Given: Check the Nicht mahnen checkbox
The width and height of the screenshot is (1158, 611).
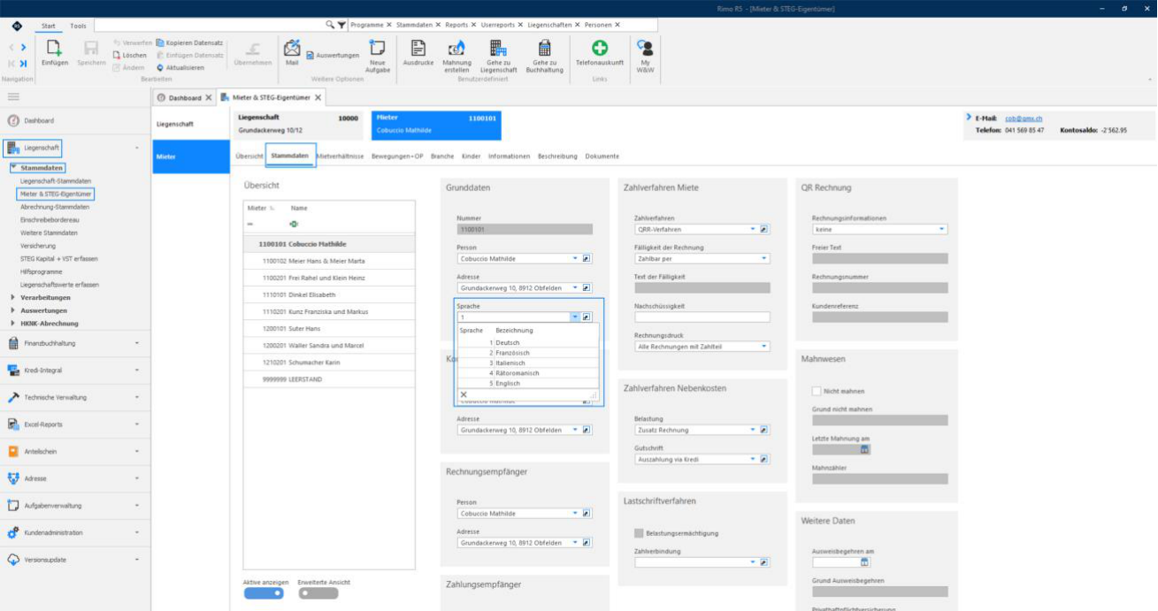Looking at the screenshot, I should point(817,391).
